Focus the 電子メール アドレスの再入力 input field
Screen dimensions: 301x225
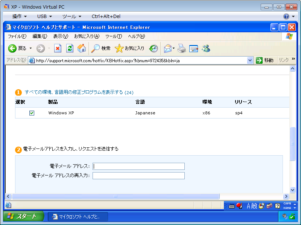(138, 175)
